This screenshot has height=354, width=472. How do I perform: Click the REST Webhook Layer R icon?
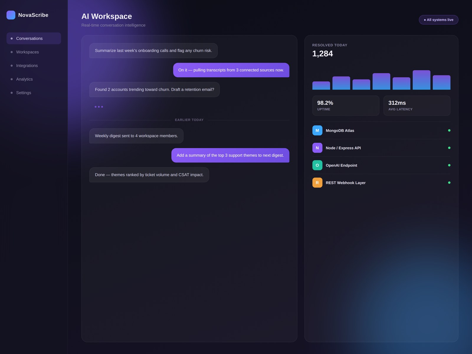[317, 183]
